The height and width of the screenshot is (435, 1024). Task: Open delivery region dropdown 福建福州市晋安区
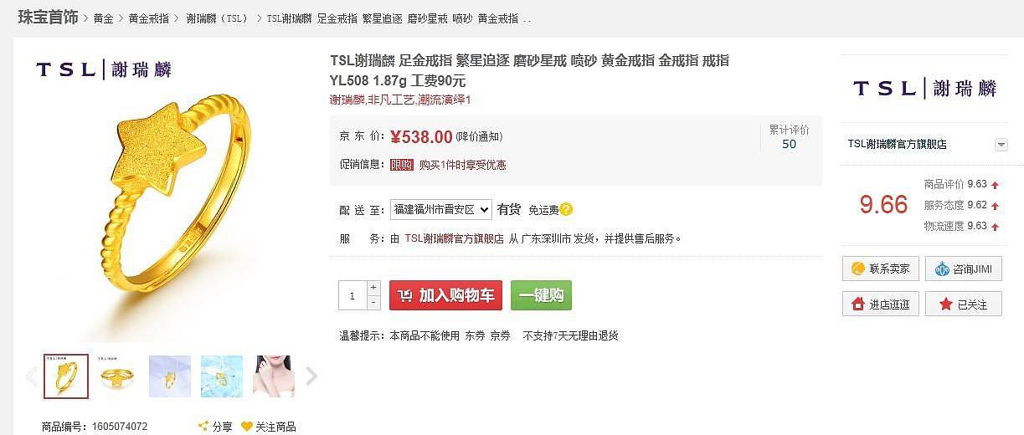pyautogui.click(x=441, y=209)
